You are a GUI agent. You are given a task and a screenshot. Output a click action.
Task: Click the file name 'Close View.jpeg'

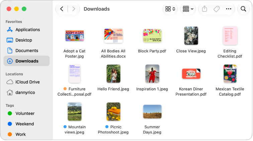(x=191, y=51)
